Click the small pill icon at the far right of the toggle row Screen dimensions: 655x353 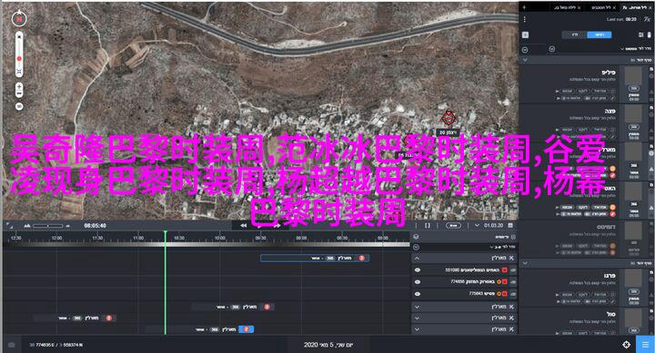[x=649, y=35]
